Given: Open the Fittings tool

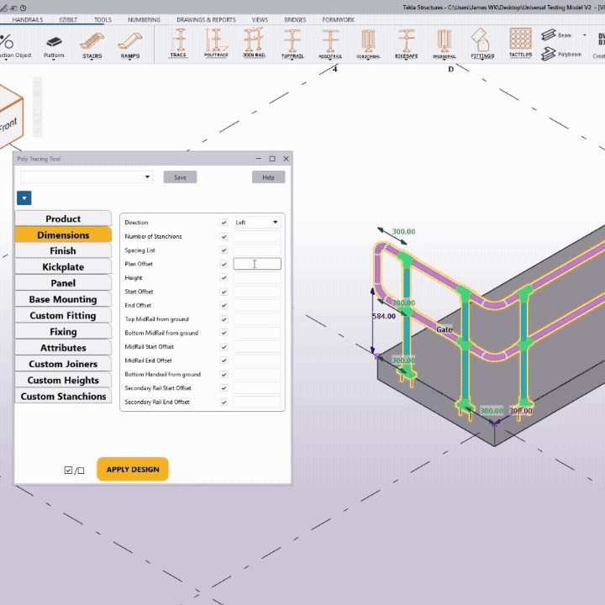Looking at the screenshot, I should 482,42.
